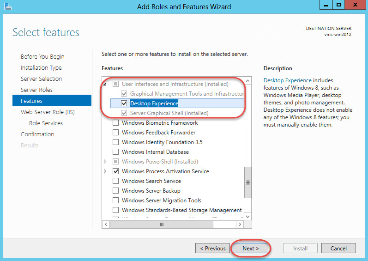Tick Windows Server Migration Tools checkbox

coord(116,200)
